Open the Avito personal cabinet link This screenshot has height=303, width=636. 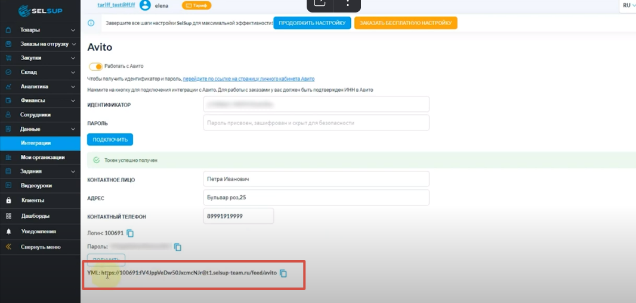tap(249, 79)
